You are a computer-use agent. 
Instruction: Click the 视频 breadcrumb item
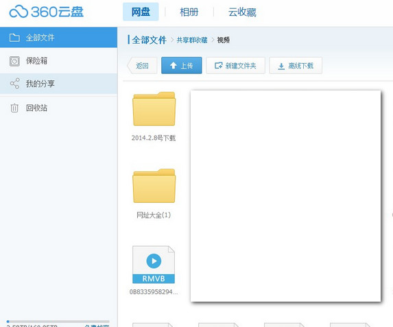pyautogui.click(x=224, y=40)
